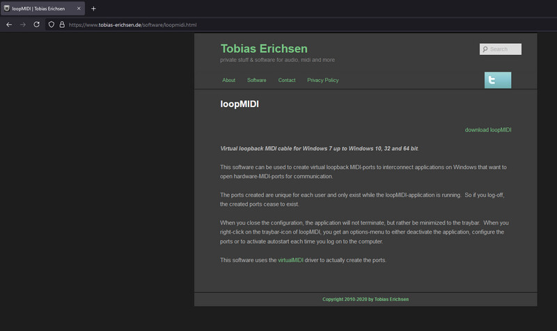The image size is (557, 331).
Task: Reload the loopMIDI page
Action: (x=37, y=24)
